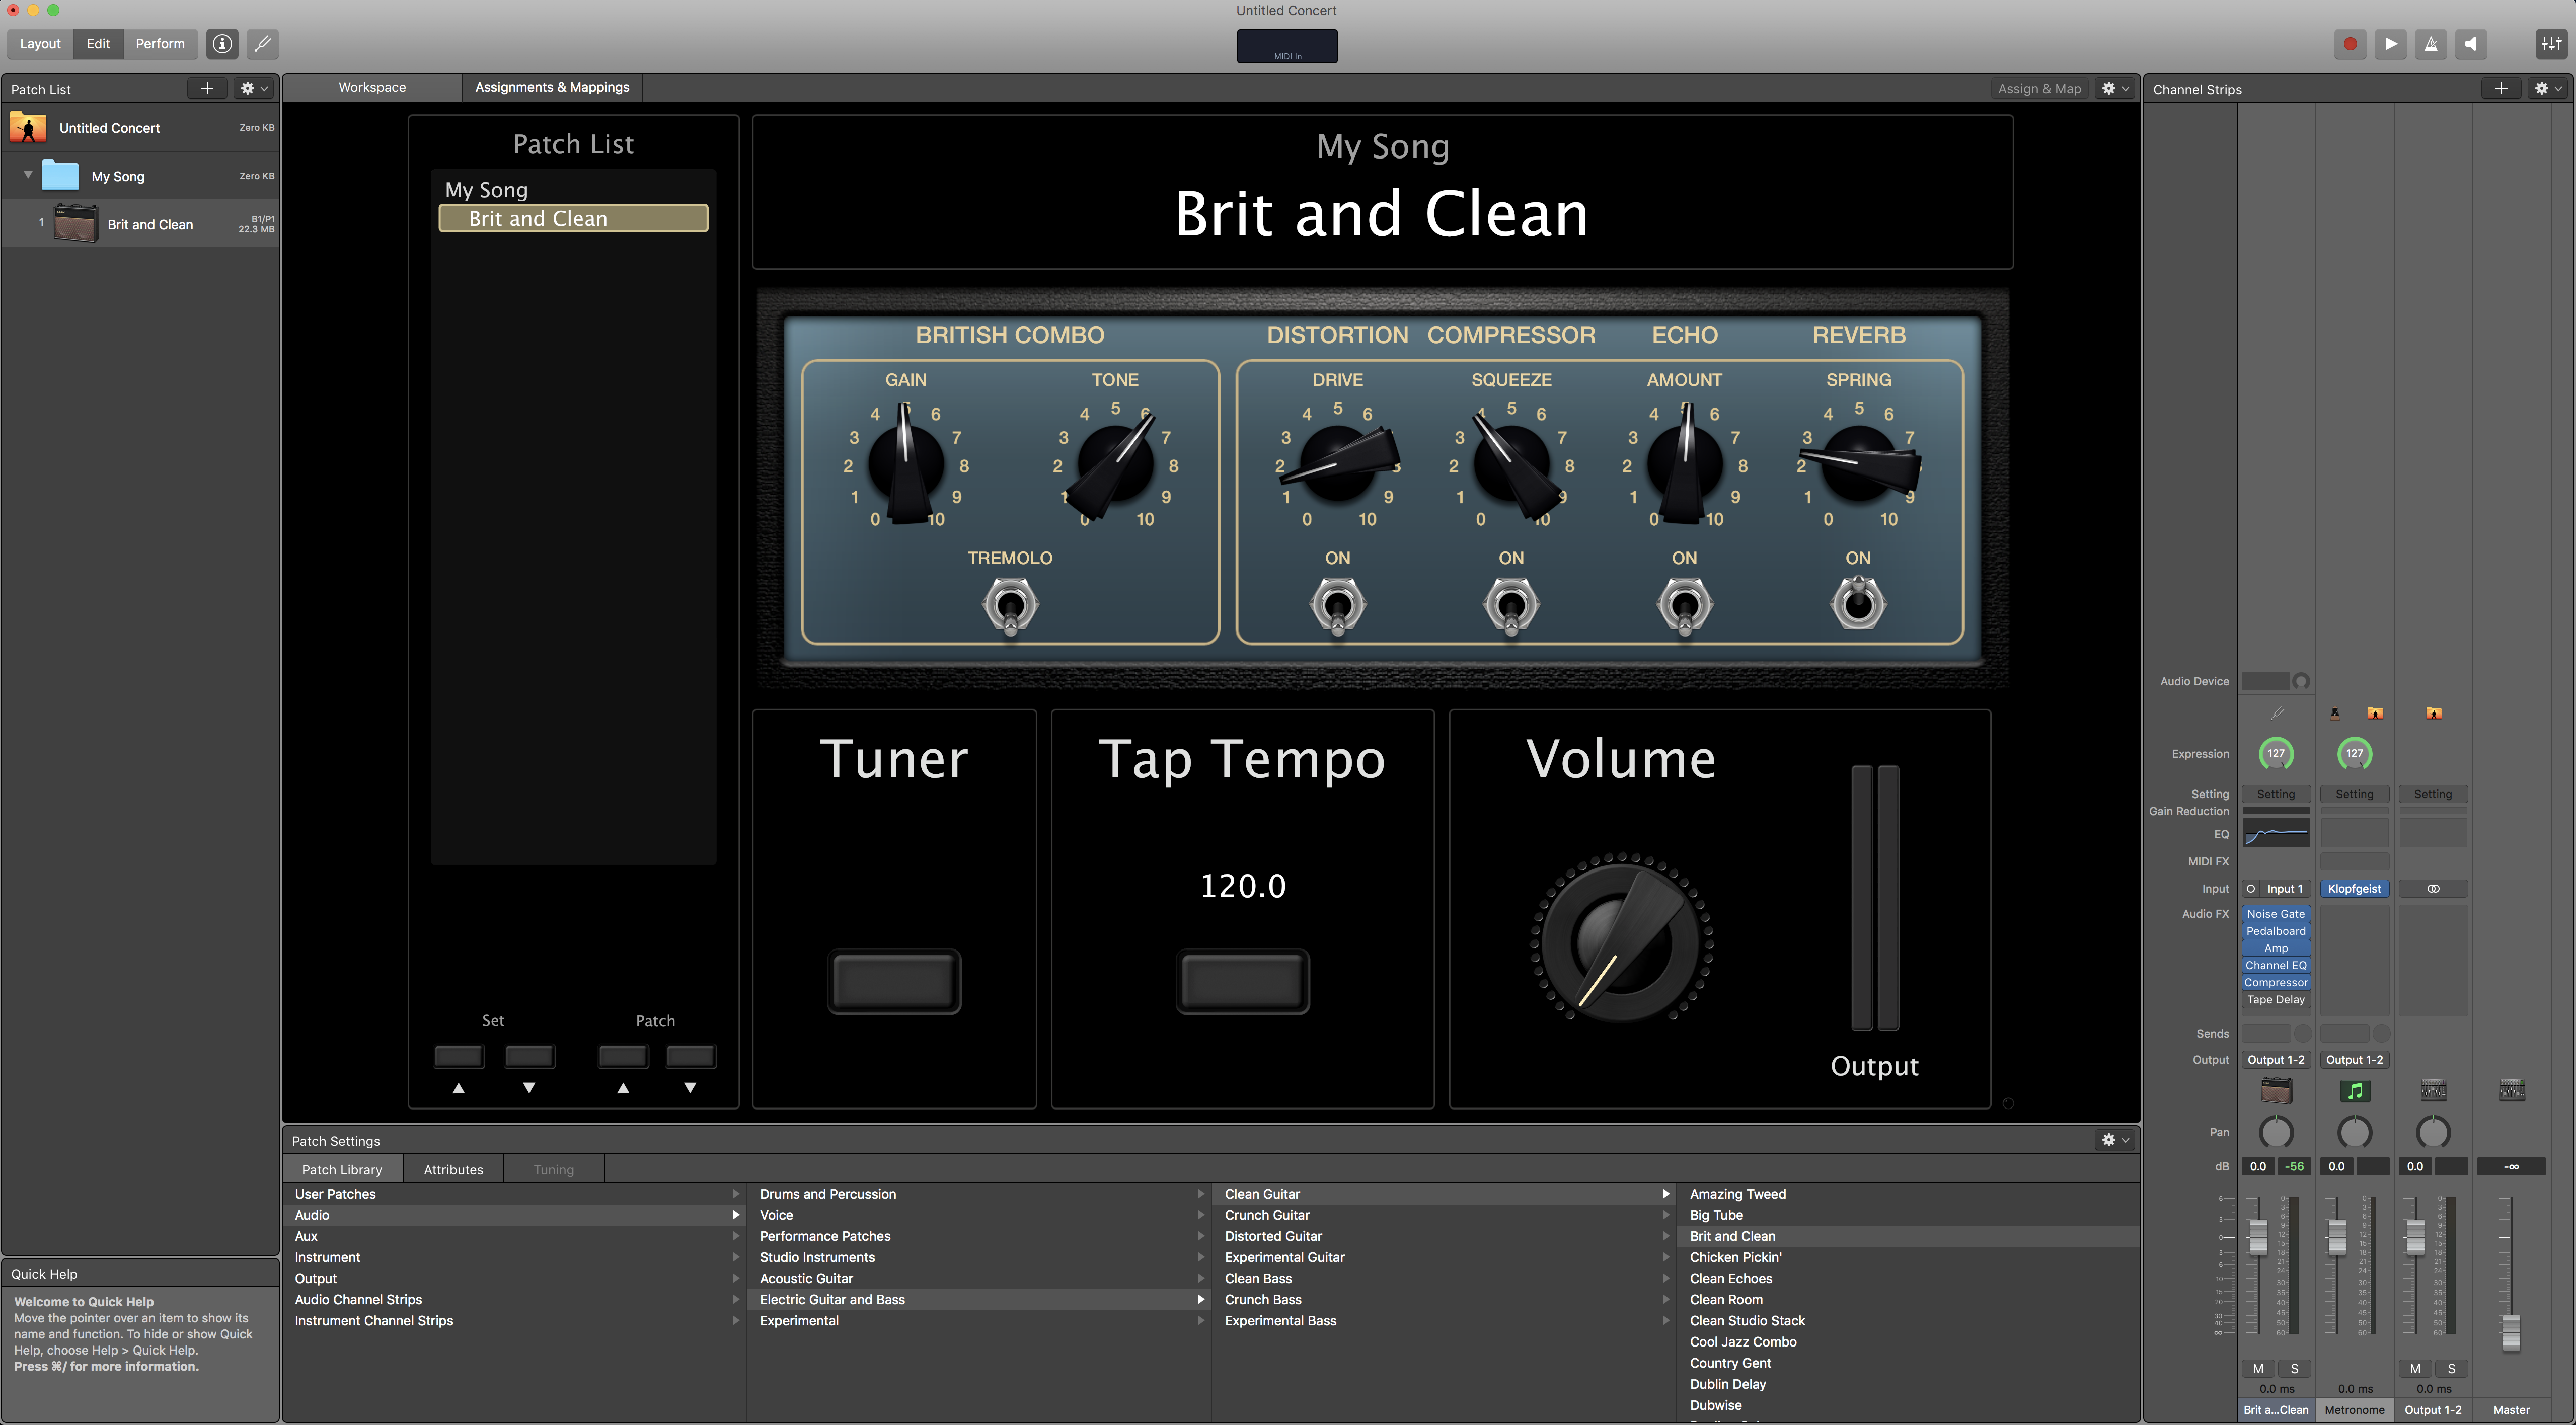Screen dimensions: 2576x1425
Task: Add channel strip with plus icon
Action: pos(2501,88)
